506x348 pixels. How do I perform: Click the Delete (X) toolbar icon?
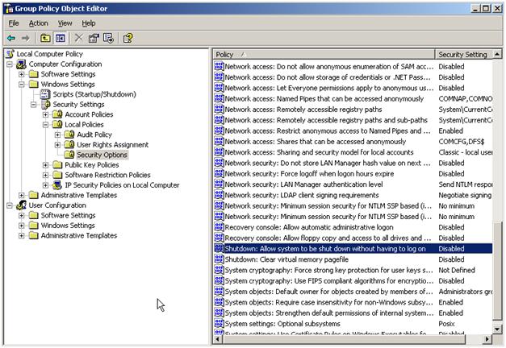click(x=79, y=38)
